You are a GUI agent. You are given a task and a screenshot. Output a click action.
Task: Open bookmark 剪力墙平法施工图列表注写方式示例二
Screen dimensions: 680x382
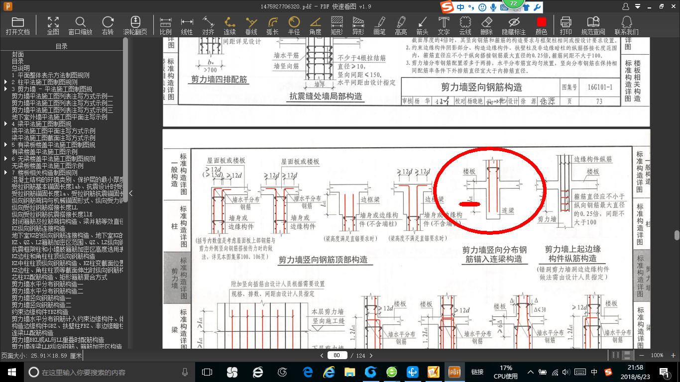click(63, 103)
